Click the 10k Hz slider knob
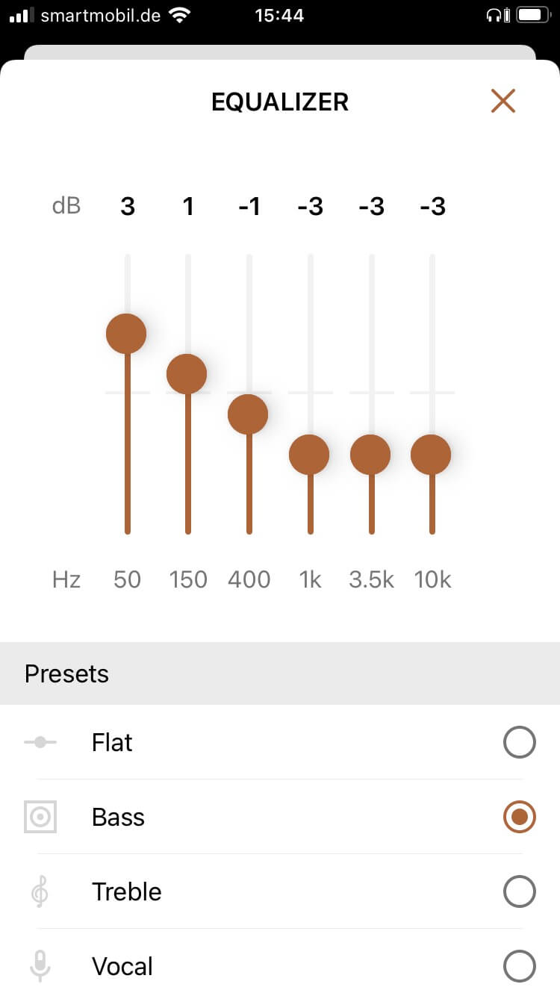 [x=431, y=454]
